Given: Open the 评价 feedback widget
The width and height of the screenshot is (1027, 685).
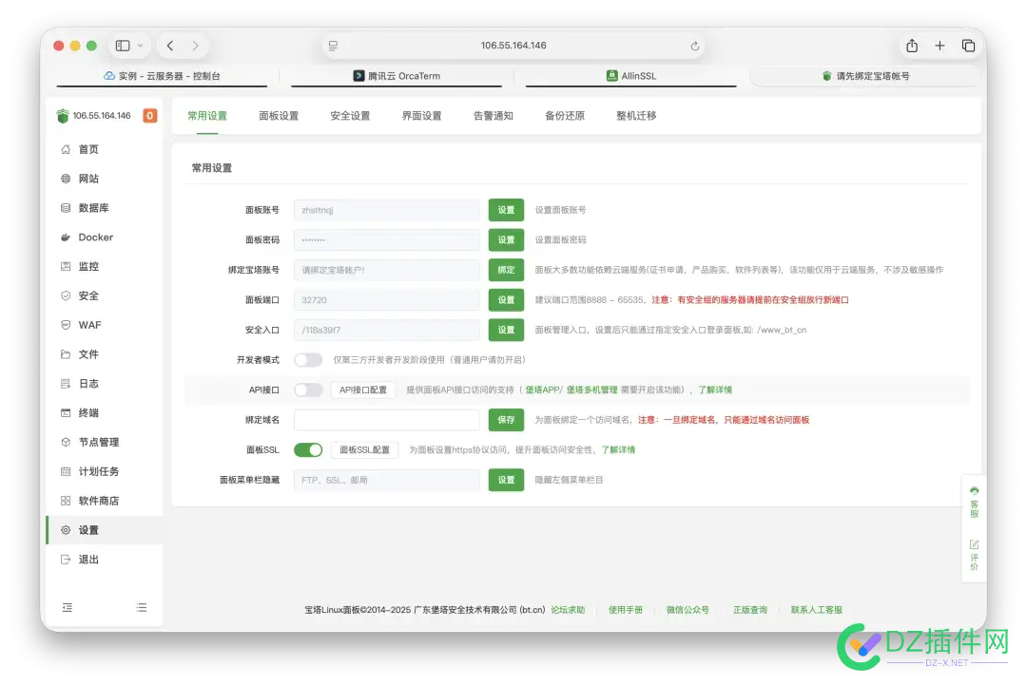Looking at the screenshot, I should pyautogui.click(x=974, y=555).
